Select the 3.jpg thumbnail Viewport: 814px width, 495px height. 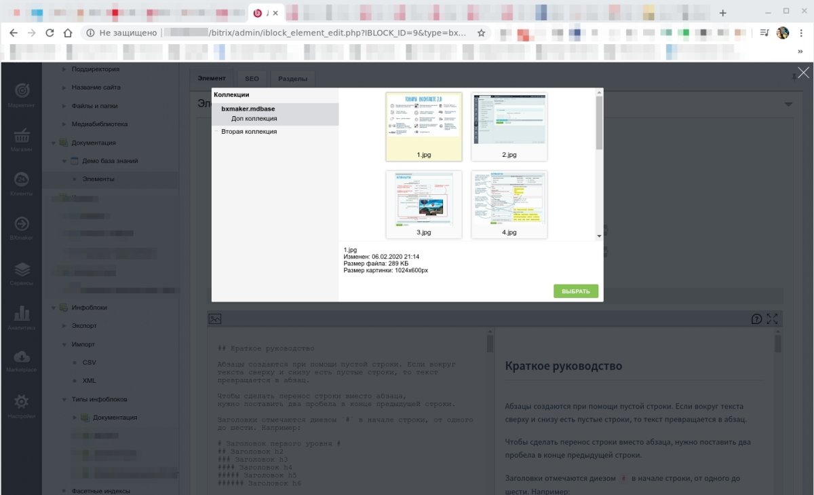[x=424, y=202]
